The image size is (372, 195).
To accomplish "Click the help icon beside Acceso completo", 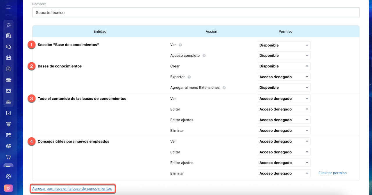I will (x=204, y=56).
